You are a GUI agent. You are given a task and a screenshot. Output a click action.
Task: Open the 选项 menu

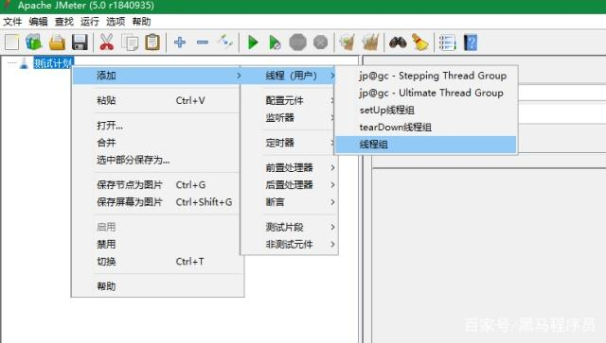[x=116, y=22]
